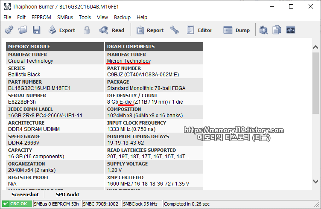This screenshot has width=321, height=209.
Task: Open the Backup menu
Action: pos(122,17)
